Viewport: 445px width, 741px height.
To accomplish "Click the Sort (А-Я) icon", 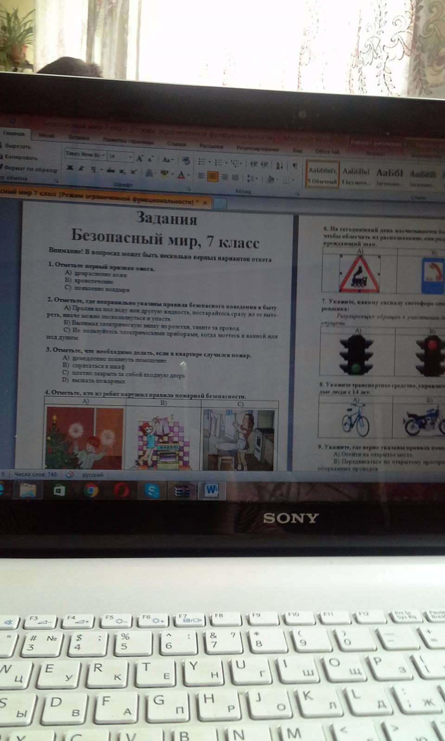I will [x=280, y=165].
